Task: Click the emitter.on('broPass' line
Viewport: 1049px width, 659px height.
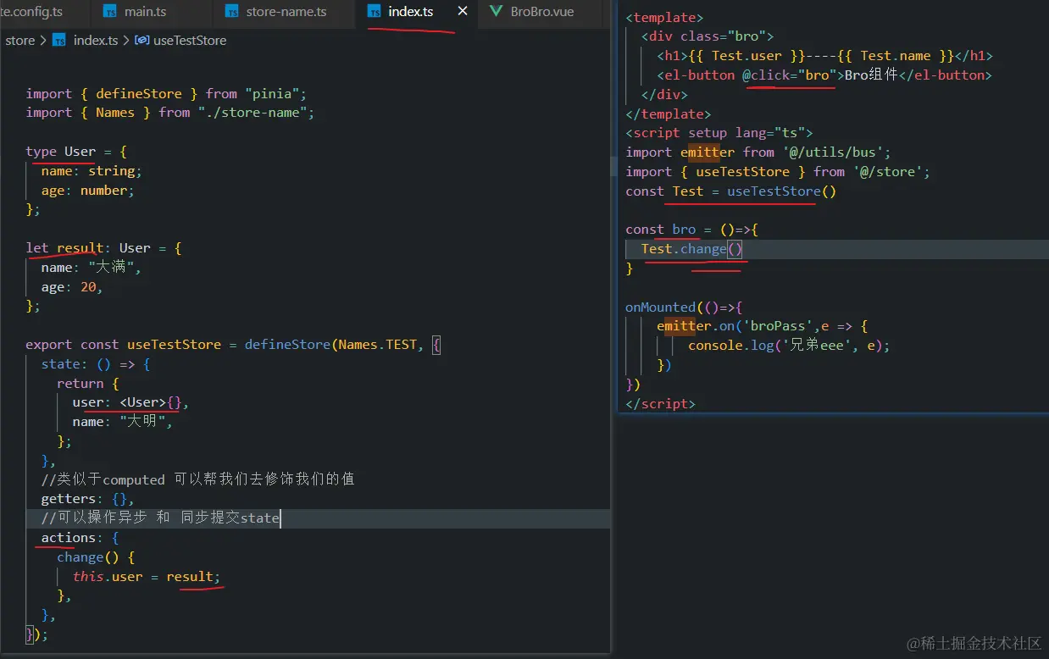Action: tap(763, 326)
